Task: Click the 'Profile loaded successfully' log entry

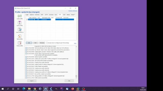Action: pyautogui.click(x=41, y=66)
